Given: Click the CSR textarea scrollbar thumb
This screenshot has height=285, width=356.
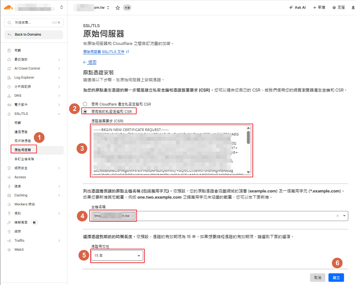Looking at the screenshot, I should pyautogui.click(x=248, y=137).
